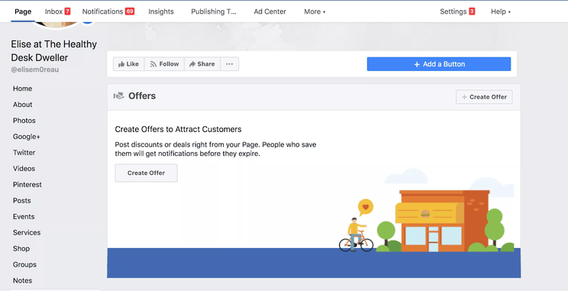The image size is (568, 291).
Task: Go to the Ad Center tab
Action: (269, 11)
